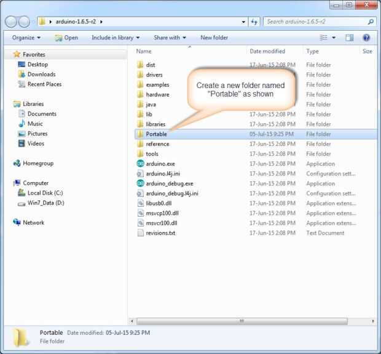The image size is (381, 354).
Task: Sort by the Name column header
Action: tap(144, 51)
